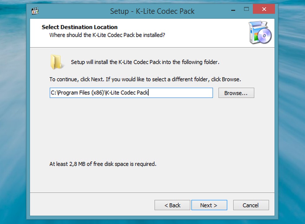This screenshot has height=224, width=305.
Task: Click the yellow folder icon
Action: tap(57, 62)
